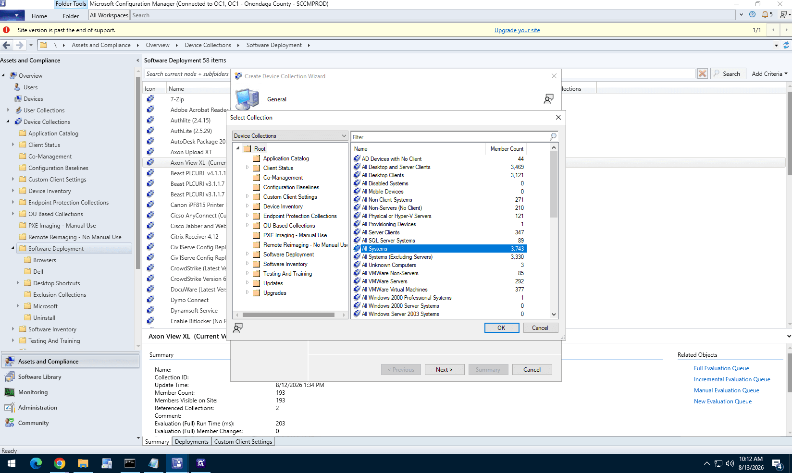792x473 pixels.
Task: Expand Software Deployment in dialog tree
Action: click(x=247, y=254)
